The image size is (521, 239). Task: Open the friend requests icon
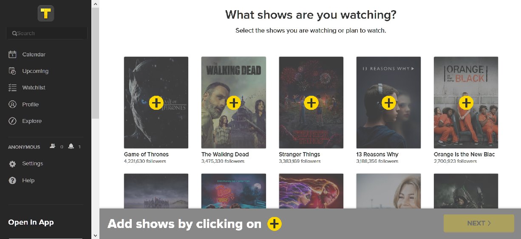click(53, 146)
